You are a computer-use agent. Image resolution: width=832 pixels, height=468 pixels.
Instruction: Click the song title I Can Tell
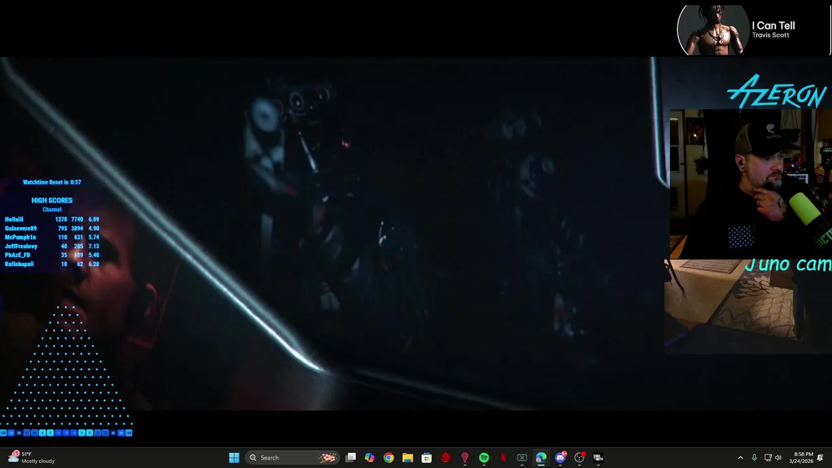773,25
